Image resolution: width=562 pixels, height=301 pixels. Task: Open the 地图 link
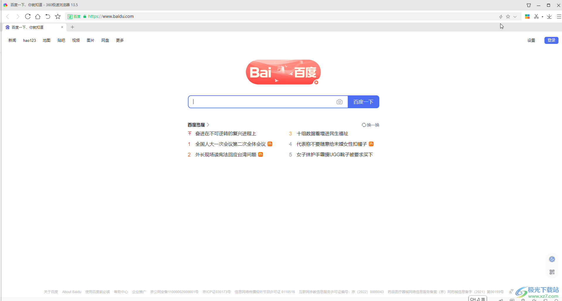tap(47, 40)
